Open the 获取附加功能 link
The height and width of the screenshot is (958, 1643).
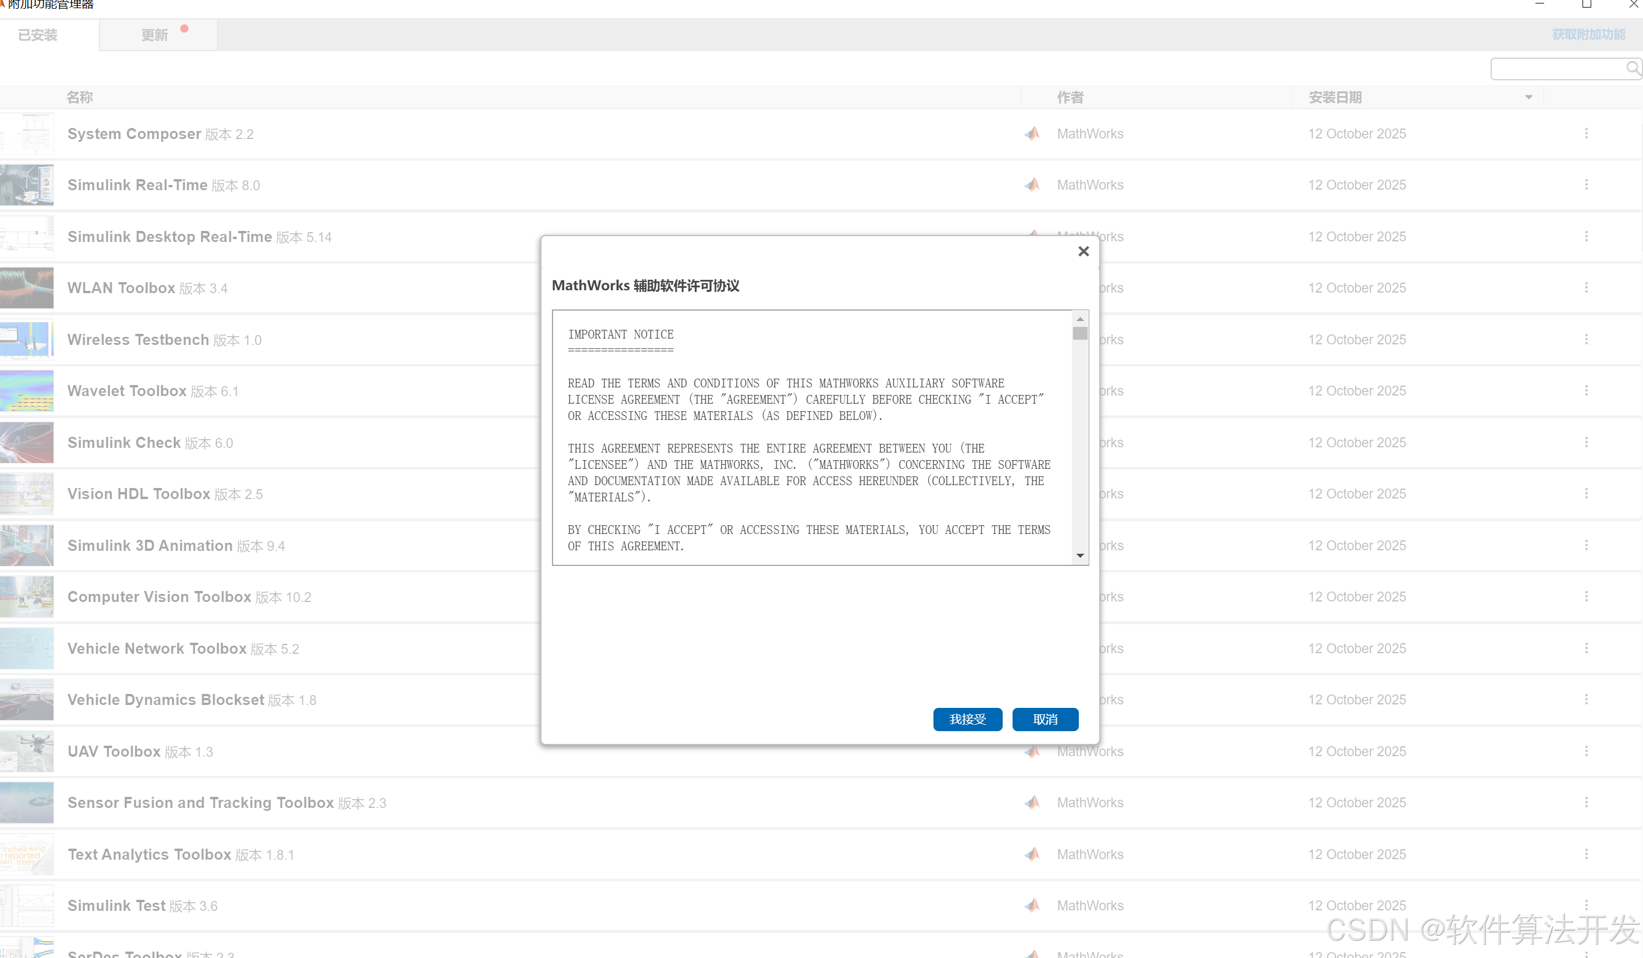pyautogui.click(x=1588, y=34)
